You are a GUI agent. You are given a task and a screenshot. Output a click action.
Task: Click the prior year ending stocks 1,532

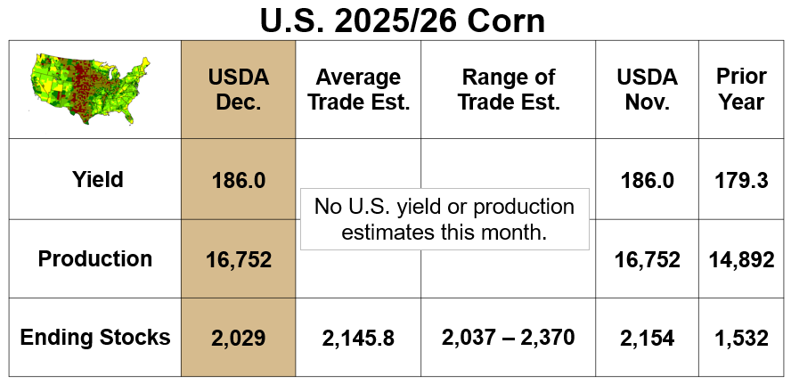pyautogui.click(x=740, y=339)
